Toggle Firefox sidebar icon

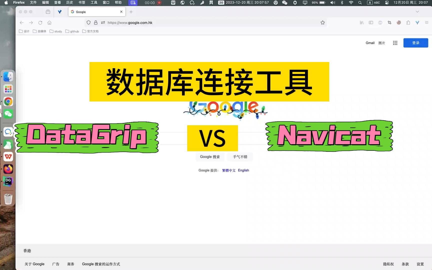[371, 23]
